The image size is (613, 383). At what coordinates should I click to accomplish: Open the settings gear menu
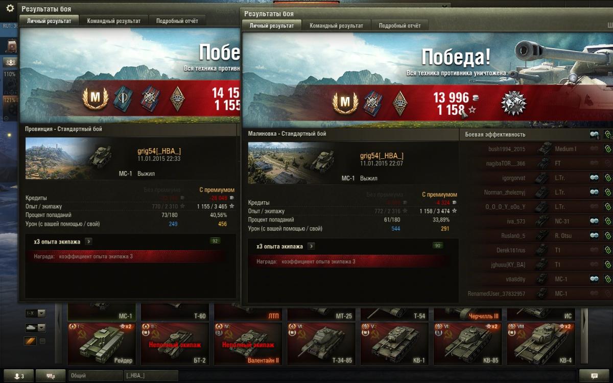click(x=10, y=8)
